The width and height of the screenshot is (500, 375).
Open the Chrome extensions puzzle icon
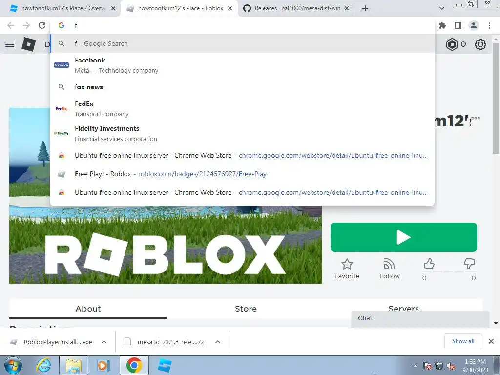point(442,25)
